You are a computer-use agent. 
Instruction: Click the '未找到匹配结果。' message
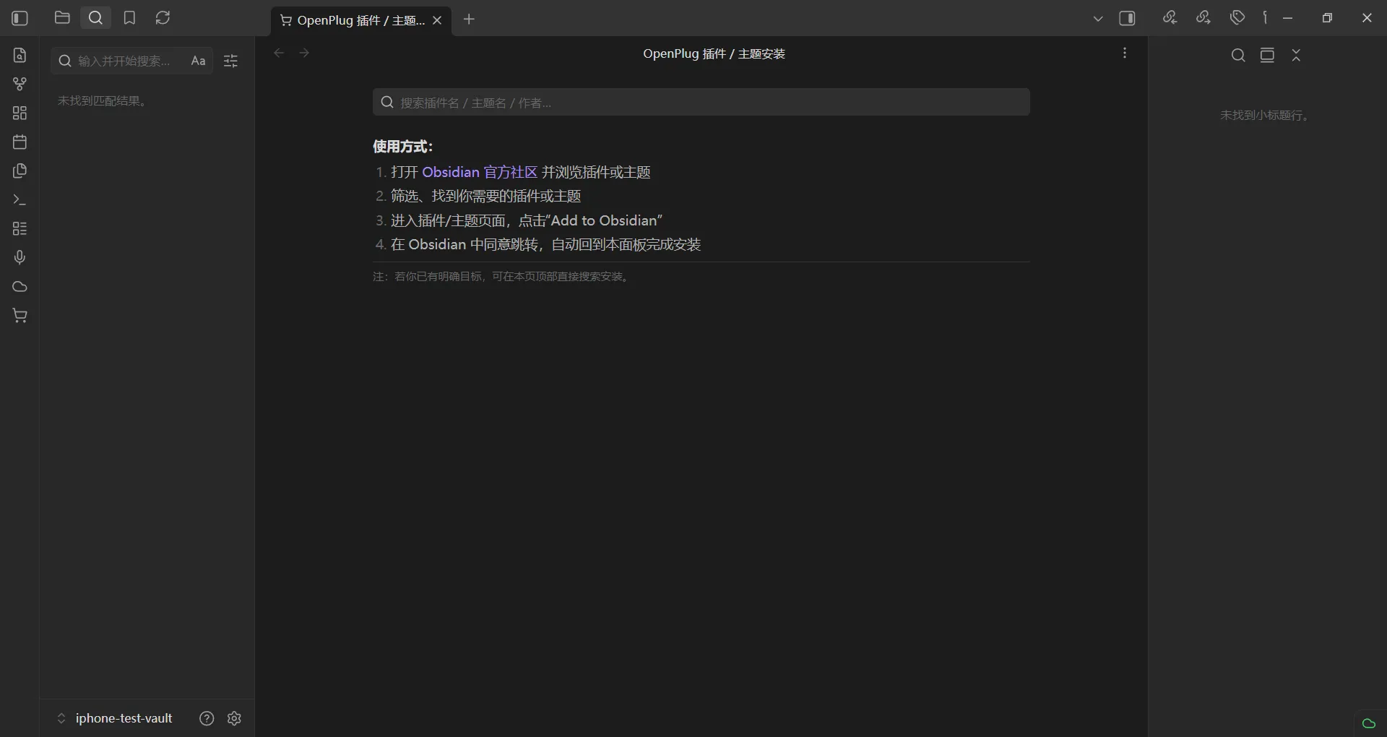104,101
